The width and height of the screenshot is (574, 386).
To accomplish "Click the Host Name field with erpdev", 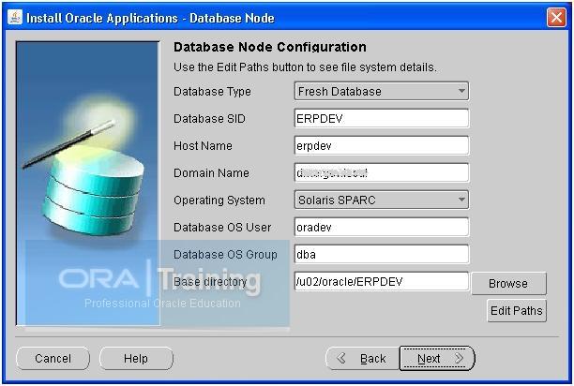I will 382,145.
